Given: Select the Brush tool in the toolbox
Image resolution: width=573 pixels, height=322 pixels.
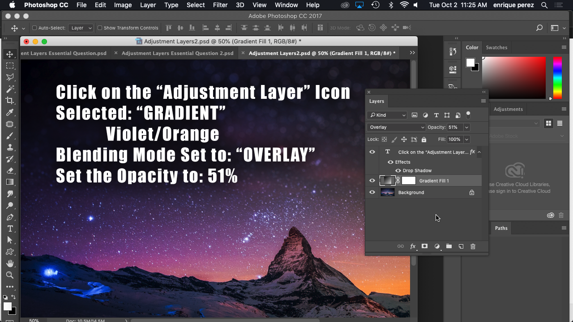Looking at the screenshot, I should tap(10, 136).
